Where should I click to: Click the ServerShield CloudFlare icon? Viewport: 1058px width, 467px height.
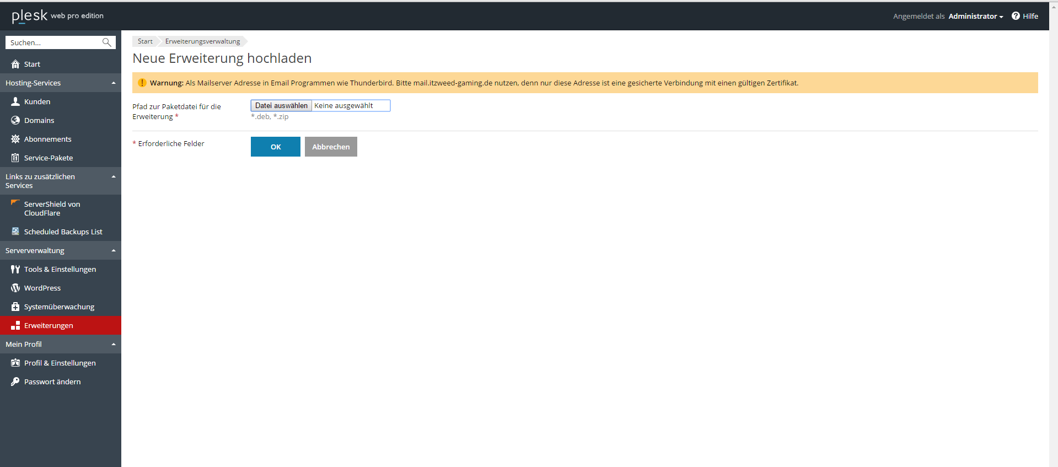click(15, 203)
